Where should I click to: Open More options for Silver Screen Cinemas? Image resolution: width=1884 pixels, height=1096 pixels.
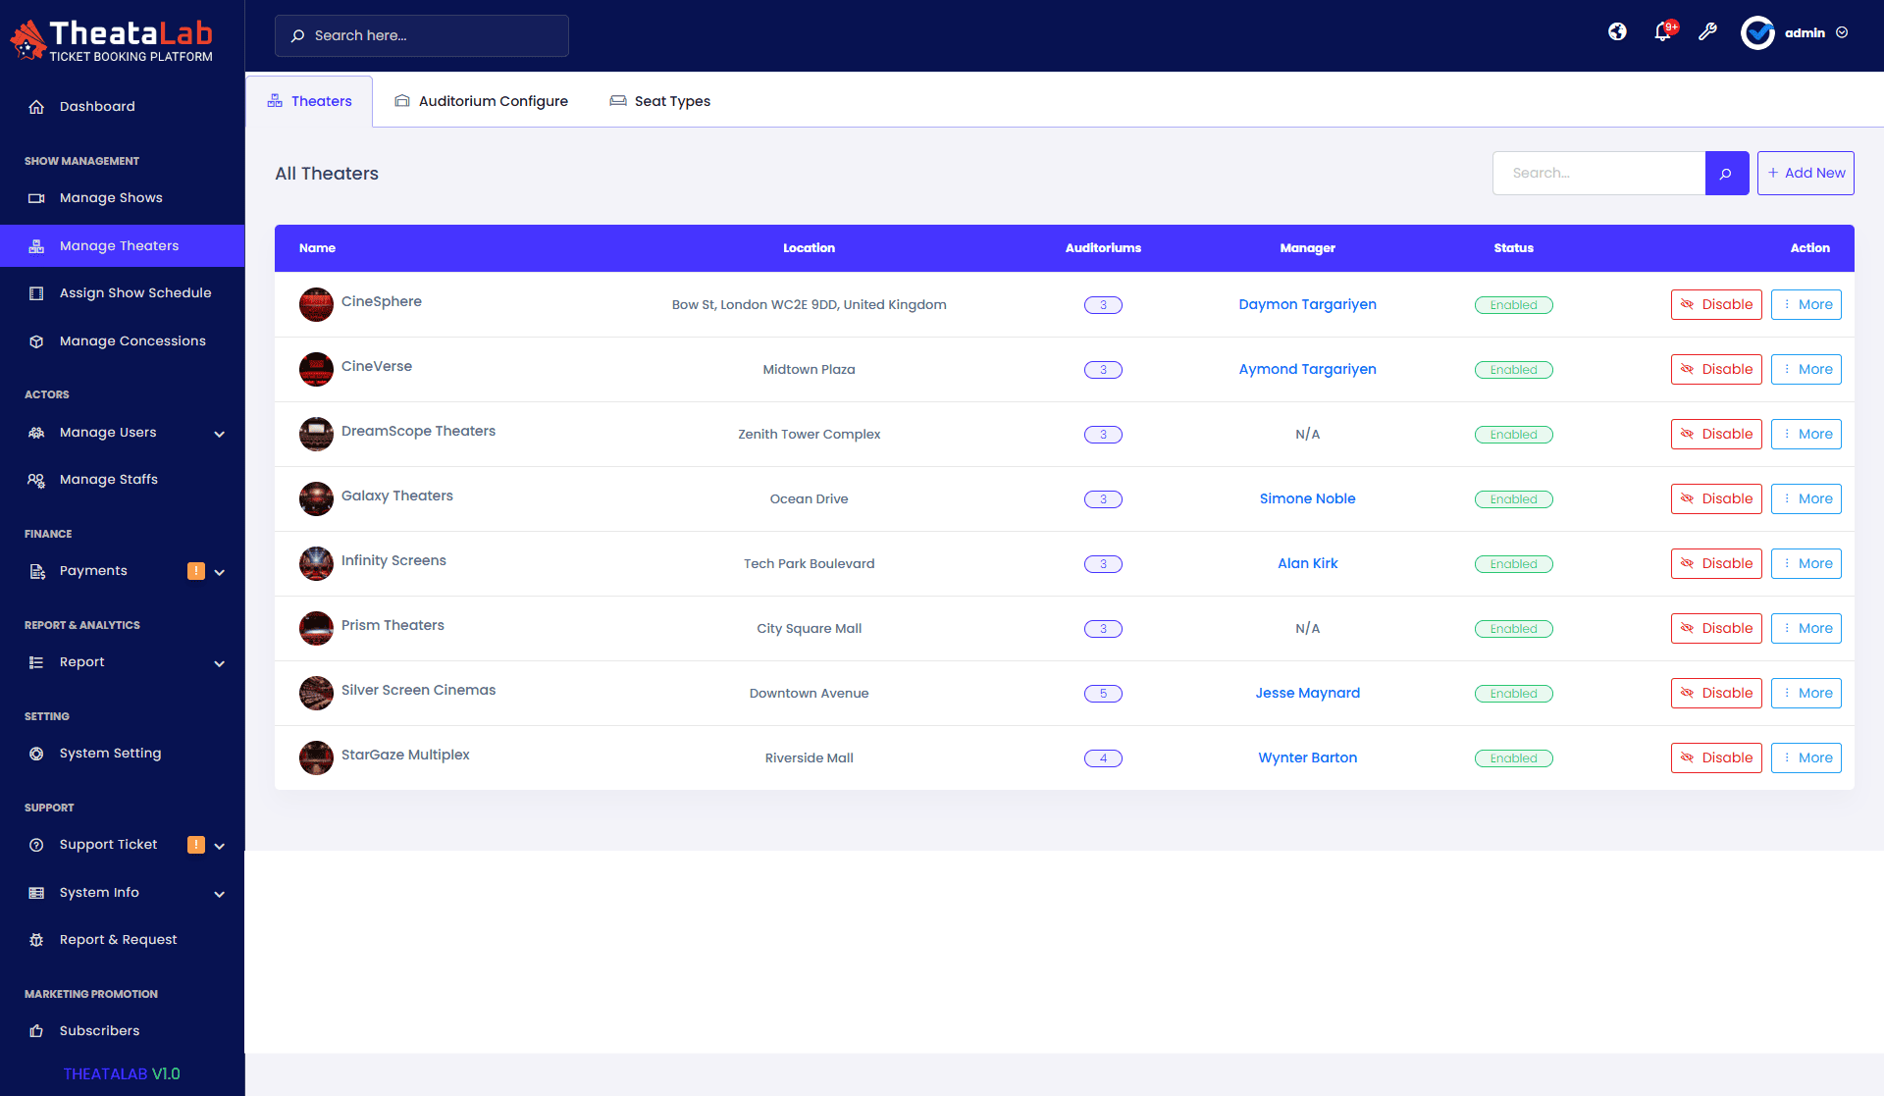tap(1805, 694)
